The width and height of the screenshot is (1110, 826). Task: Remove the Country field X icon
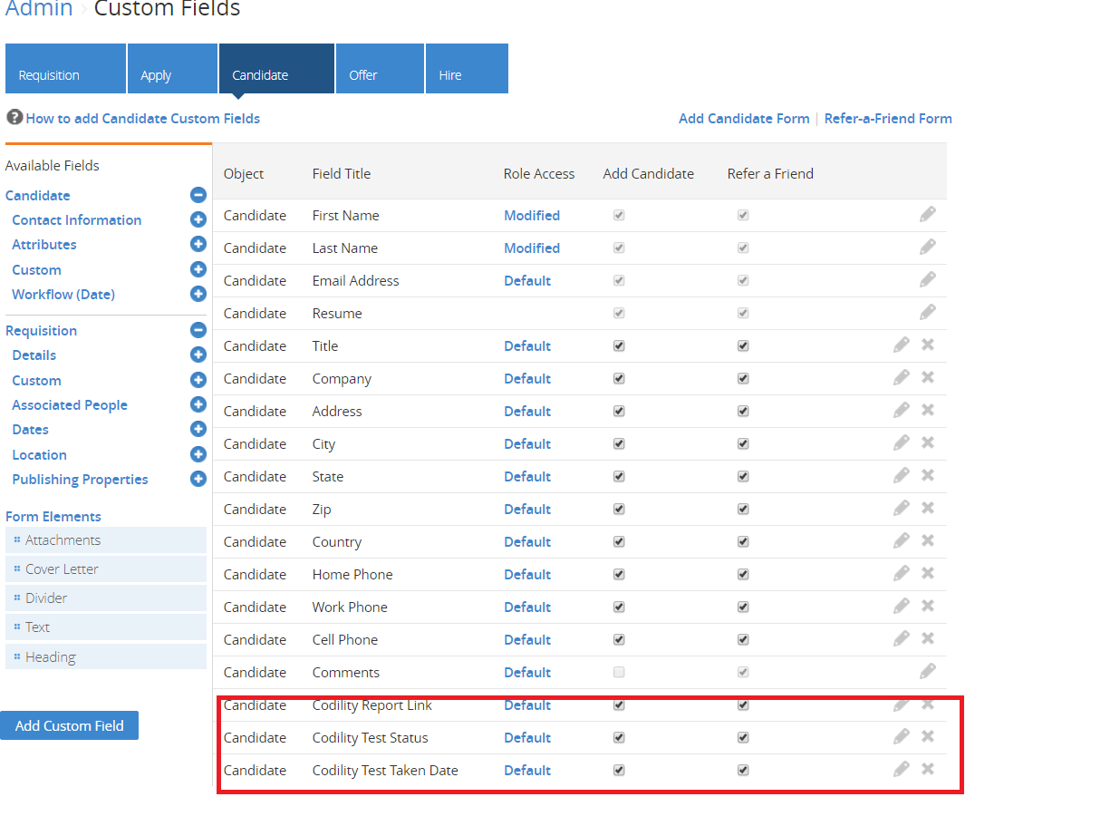click(928, 540)
